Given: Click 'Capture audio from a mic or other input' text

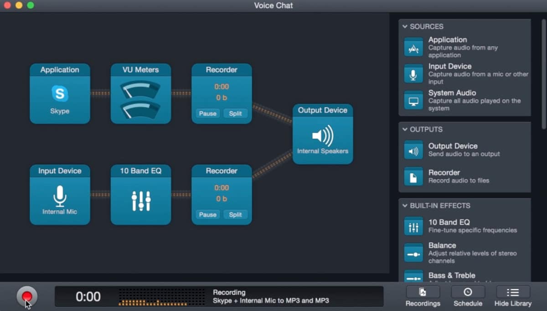Looking at the screenshot, I should pyautogui.click(x=479, y=78).
